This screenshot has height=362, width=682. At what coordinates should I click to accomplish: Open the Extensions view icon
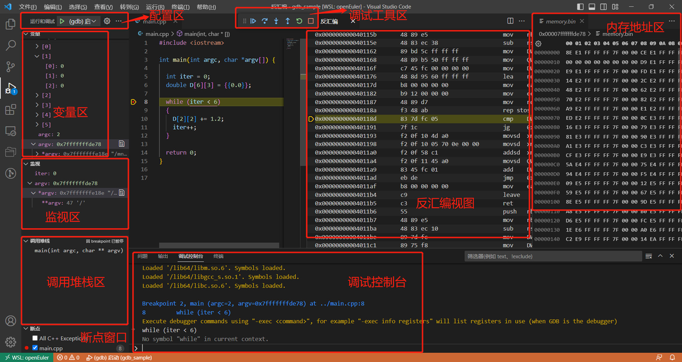pos(10,109)
